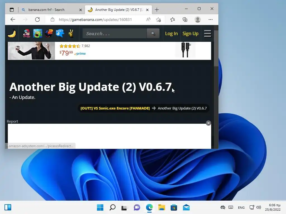This screenshot has height=214, width=286.
Task: Open the hamburger site menu
Action: point(208,33)
